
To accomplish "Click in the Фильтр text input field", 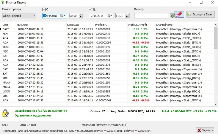I will pyautogui.click(x=152, y=16).
